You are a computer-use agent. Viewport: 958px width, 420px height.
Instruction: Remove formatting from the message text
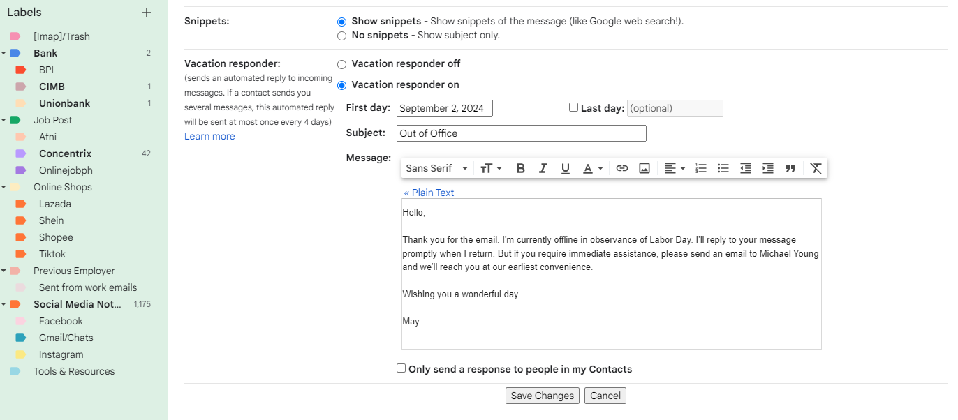pyautogui.click(x=816, y=168)
